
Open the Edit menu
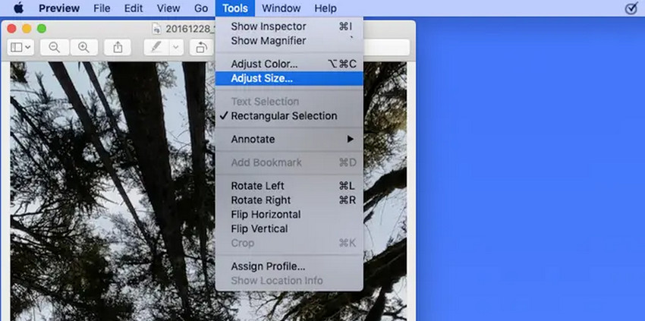point(134,8)
